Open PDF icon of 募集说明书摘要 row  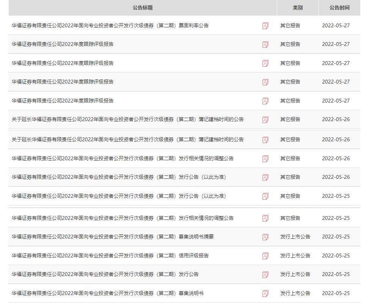point(265,237)
